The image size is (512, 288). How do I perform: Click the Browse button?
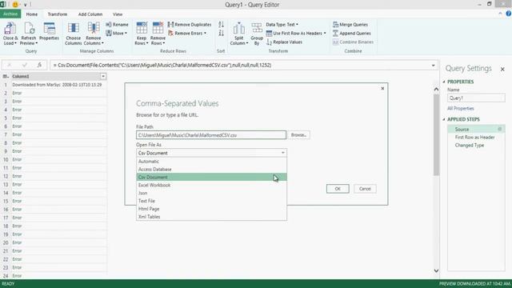298,135
